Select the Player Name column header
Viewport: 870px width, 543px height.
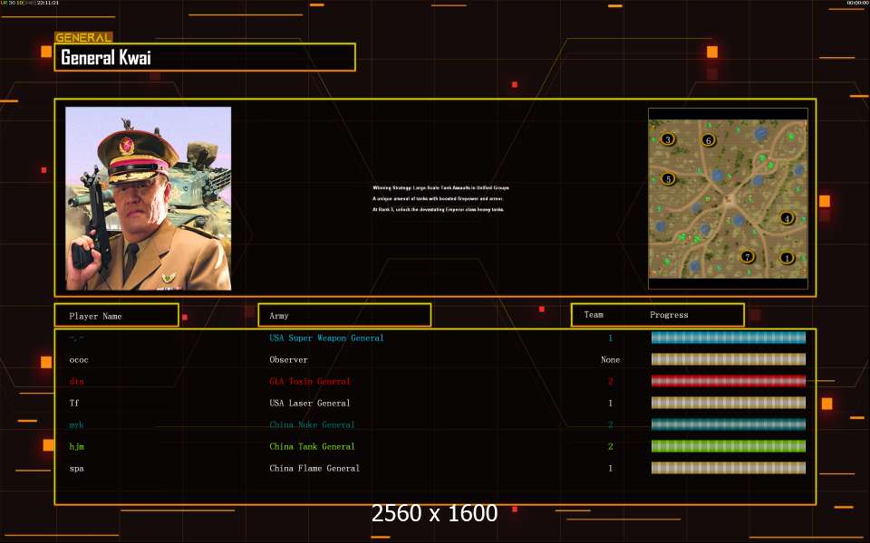click(116, 316)
